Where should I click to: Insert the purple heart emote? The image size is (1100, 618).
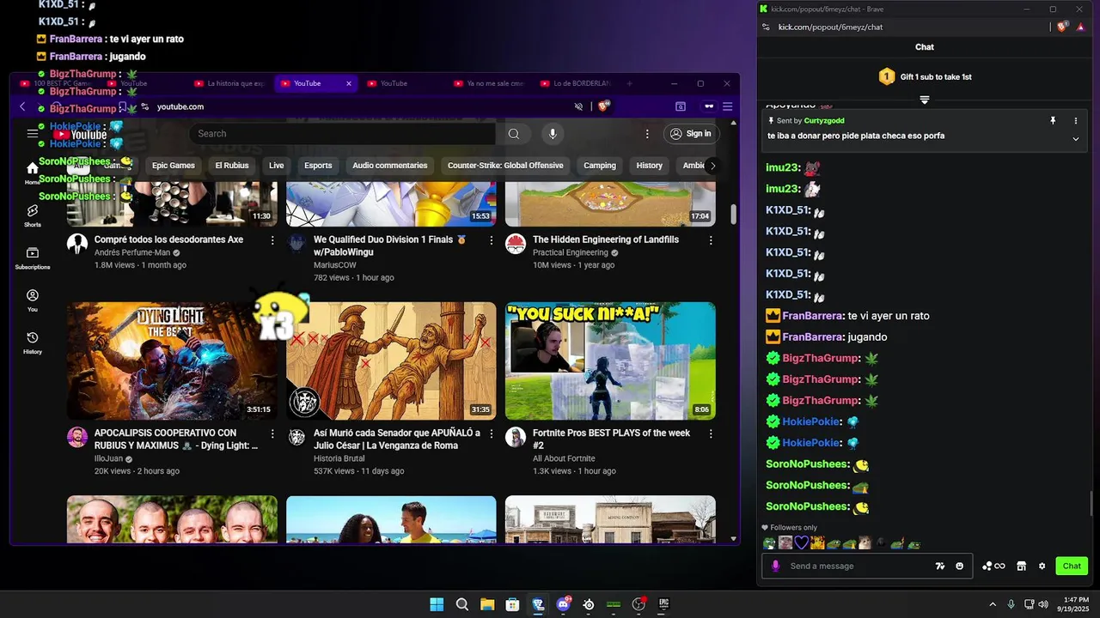pyautogui.click(x=801, y=543)
